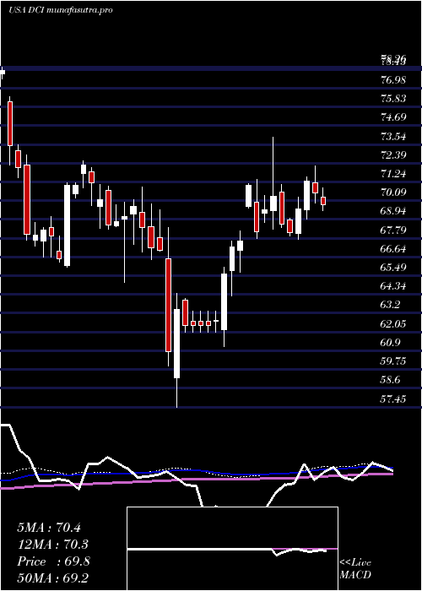The image size is (422, 591).
Task: Click the last red candlestick on the chart
Action: (x=323, y=201)
